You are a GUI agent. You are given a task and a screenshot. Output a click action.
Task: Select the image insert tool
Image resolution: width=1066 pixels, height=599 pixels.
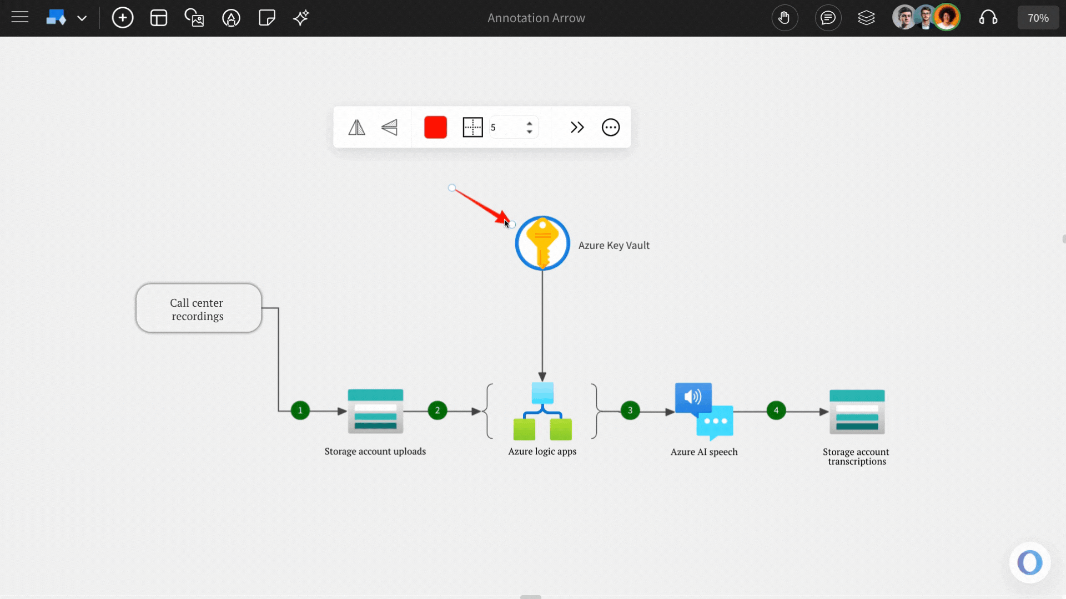click(194, 18)
